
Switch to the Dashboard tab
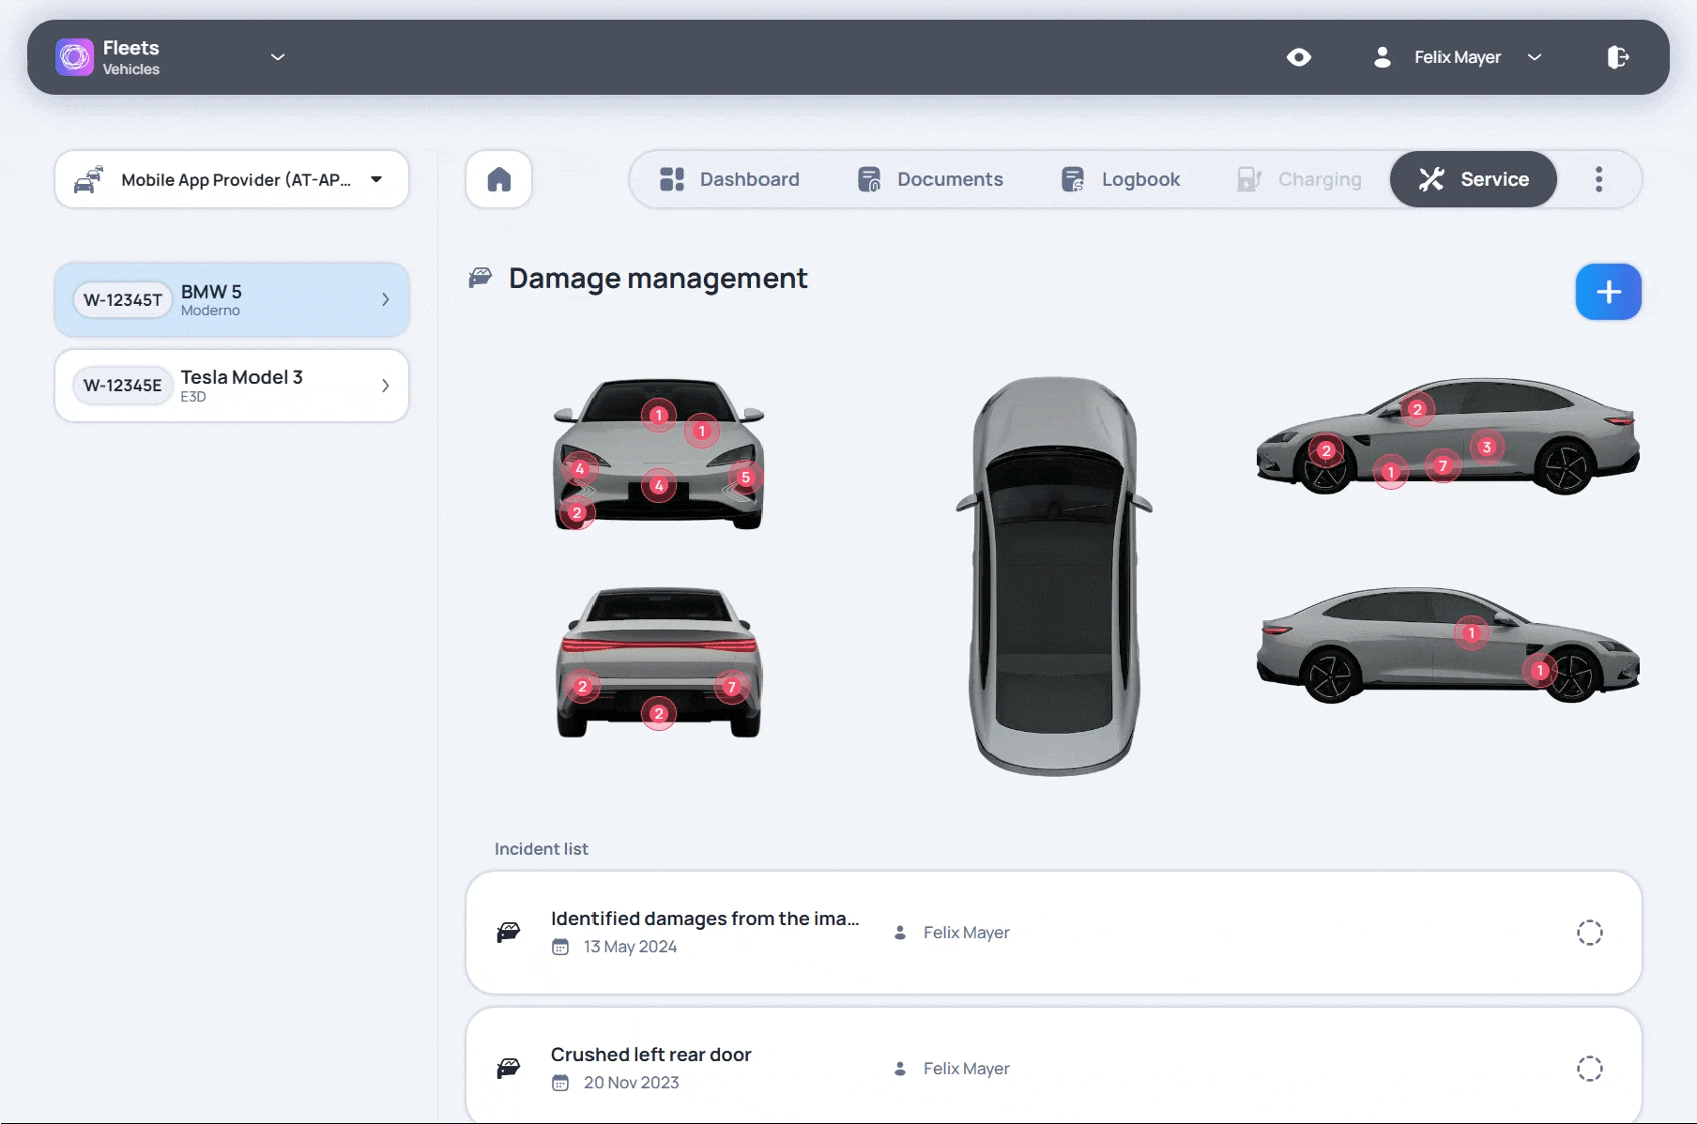tap(729, 179)
